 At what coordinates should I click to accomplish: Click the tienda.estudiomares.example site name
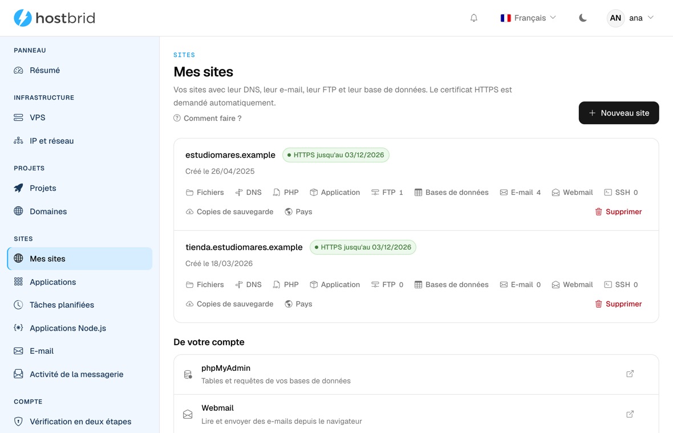[244, 247]
